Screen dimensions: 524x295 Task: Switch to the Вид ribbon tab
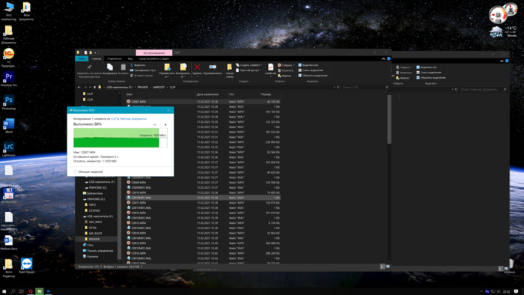coord(130,59)
